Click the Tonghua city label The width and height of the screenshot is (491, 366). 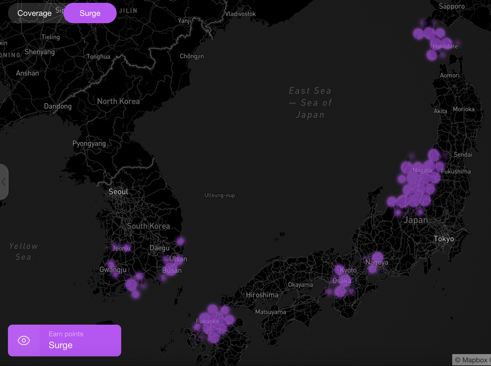(98, 57)
